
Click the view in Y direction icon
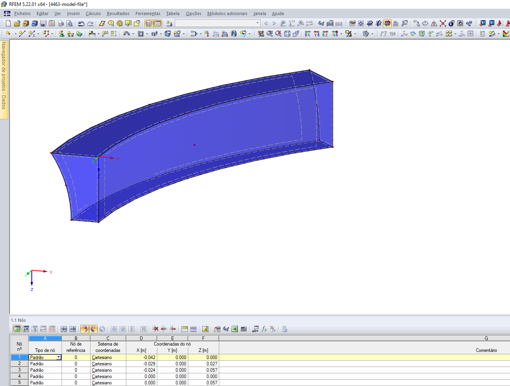click(x=317, y=34)
